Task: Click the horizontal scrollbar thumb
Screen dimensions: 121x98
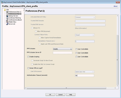Action: [66, 88]
